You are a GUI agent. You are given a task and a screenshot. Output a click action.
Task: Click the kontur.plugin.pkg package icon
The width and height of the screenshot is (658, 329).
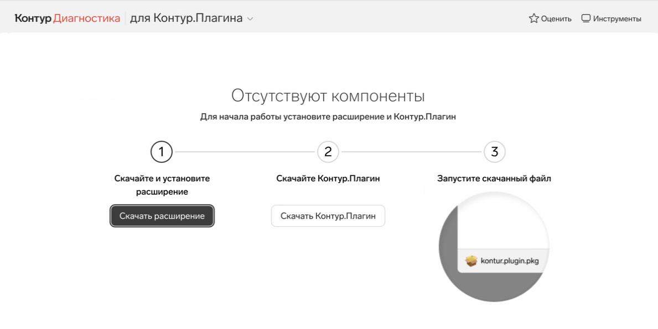click(472, 261)
